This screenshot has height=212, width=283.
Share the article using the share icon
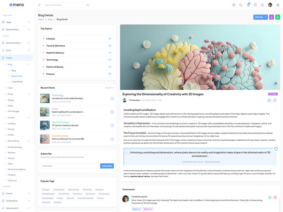pos(275,100)
